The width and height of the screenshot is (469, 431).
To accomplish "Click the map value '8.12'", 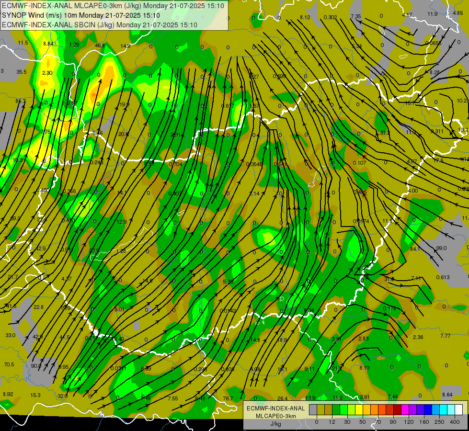I will coord(305,17).
